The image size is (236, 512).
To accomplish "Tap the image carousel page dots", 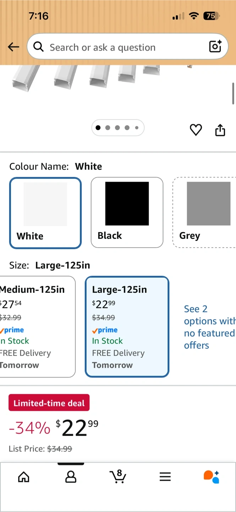I will pyautogui.click(x=118, y=128).
